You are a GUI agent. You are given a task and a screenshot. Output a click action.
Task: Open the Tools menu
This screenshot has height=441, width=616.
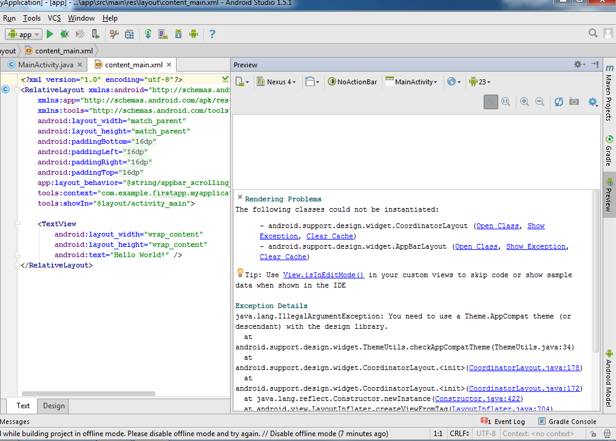(x=32, y=18)
